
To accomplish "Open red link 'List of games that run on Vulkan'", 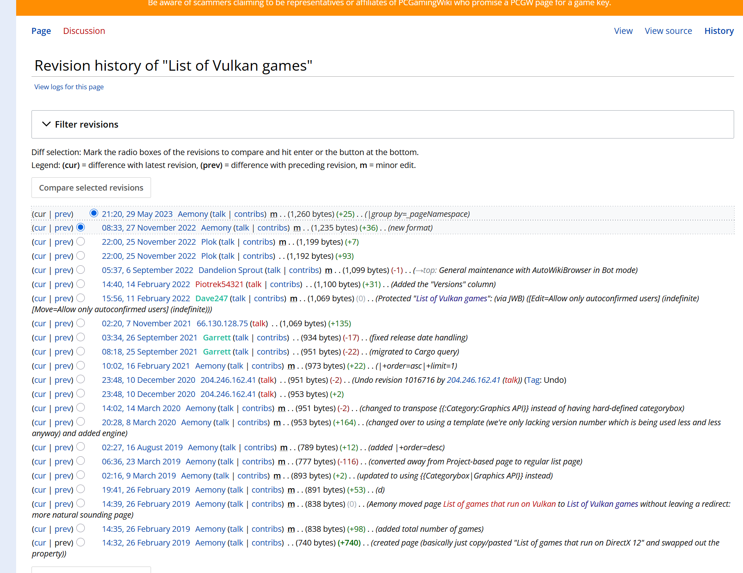I will (x=500, y=504).
